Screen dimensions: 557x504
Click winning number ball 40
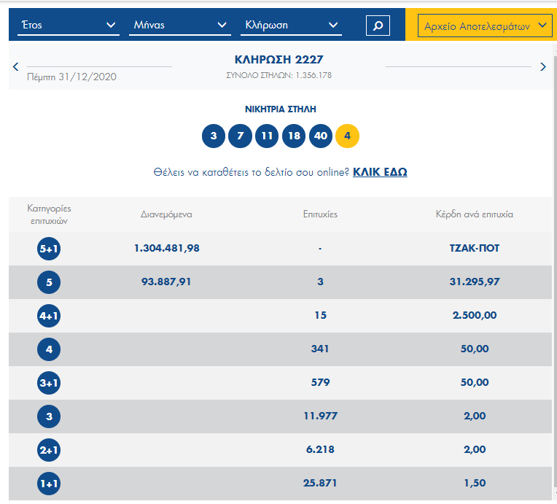click(x=320, y=136)
